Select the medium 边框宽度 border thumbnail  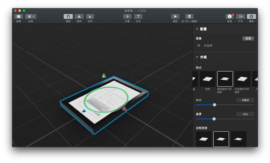(x=221, y=139)
